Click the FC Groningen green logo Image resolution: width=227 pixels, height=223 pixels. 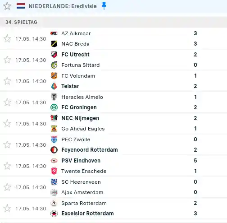tap(54, 107)
